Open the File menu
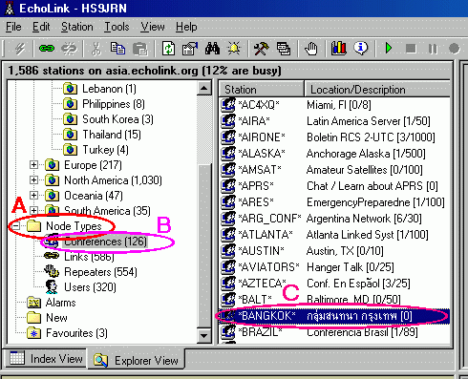Screen dimensions: 468x379 pos(13,27)
